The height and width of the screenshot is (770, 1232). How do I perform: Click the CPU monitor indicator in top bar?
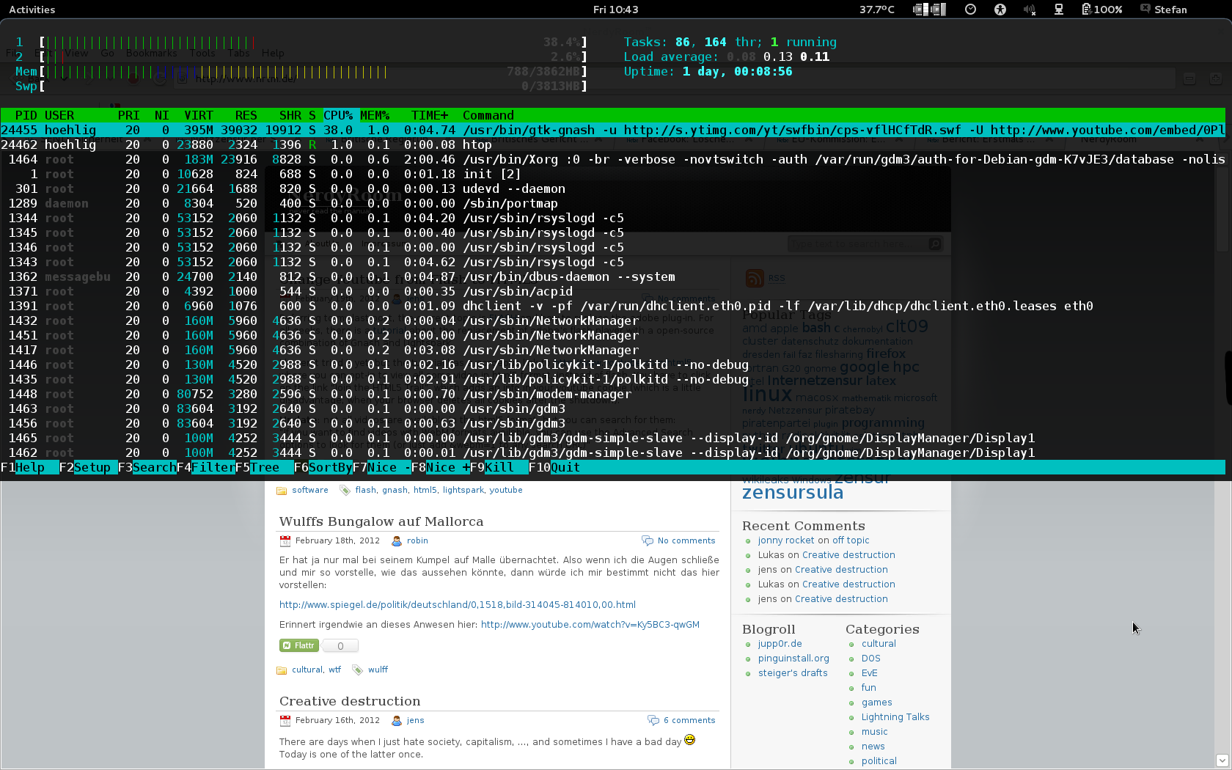coord(930,10)
